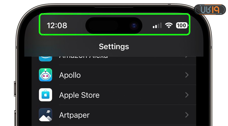Tap the Apple Store app icon

click(x=45, y=95)
